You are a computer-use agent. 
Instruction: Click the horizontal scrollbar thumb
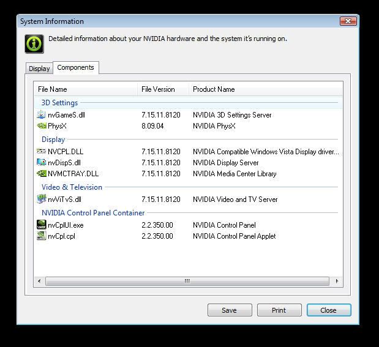tap(187, 281)
